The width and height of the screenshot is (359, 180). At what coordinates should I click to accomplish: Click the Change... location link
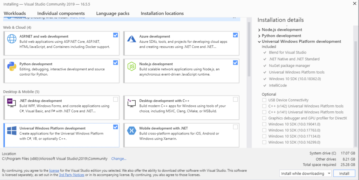coord(118,159)
